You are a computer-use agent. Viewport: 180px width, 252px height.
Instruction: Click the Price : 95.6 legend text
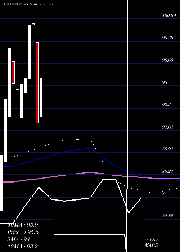(23, 232)
